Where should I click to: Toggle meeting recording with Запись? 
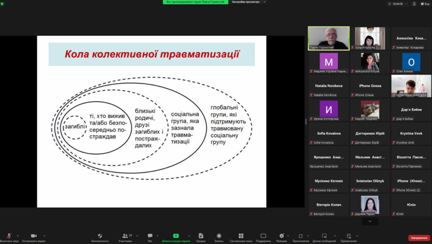(x=219, y=237)
